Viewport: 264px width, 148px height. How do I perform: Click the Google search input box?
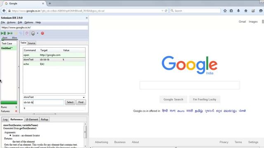[x=190, y=85]
